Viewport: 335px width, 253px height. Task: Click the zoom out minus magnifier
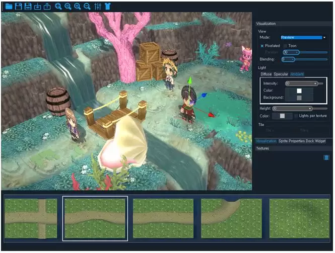pos(87,7)
